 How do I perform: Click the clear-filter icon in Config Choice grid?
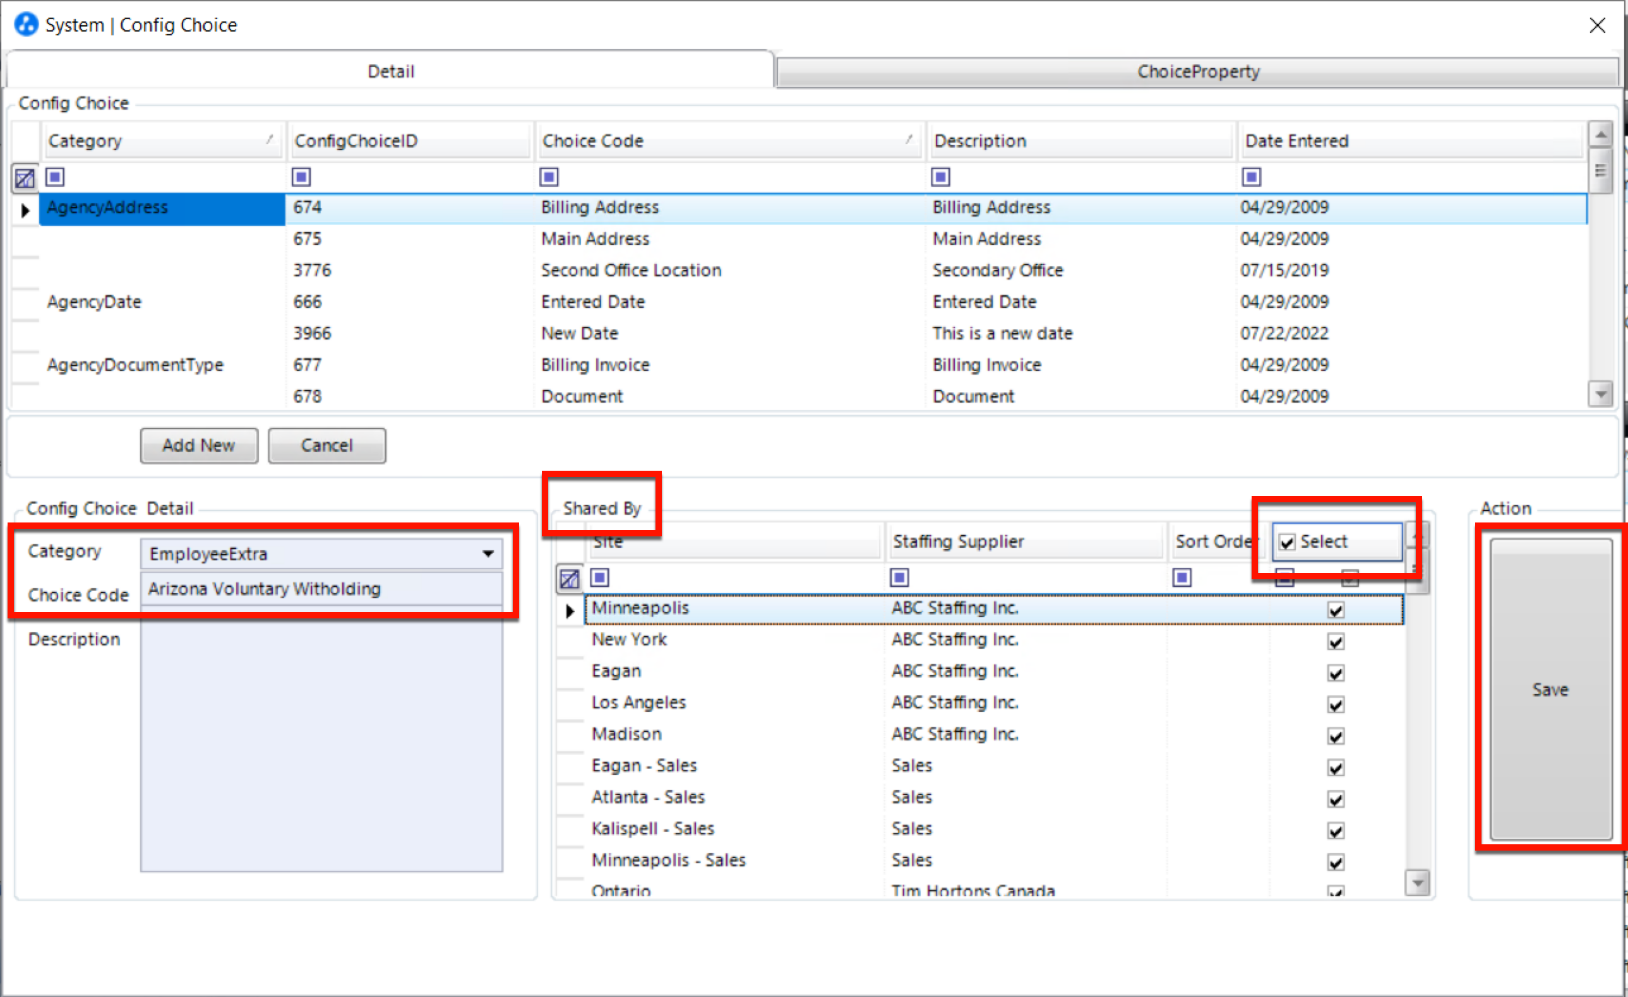click(25, 177)
